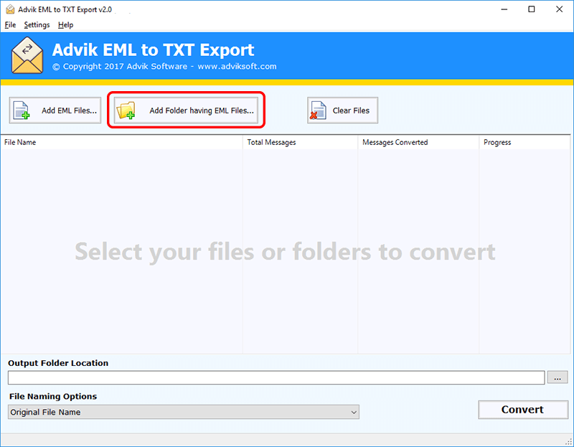Maximize the application window
Image resolution: width=574 pixels, height=447 pixels.
click(531, 10)
